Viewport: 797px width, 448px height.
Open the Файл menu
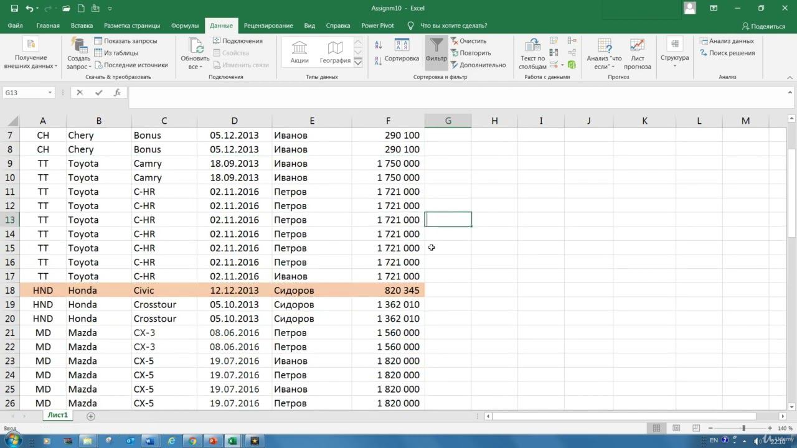click(16, 26)
